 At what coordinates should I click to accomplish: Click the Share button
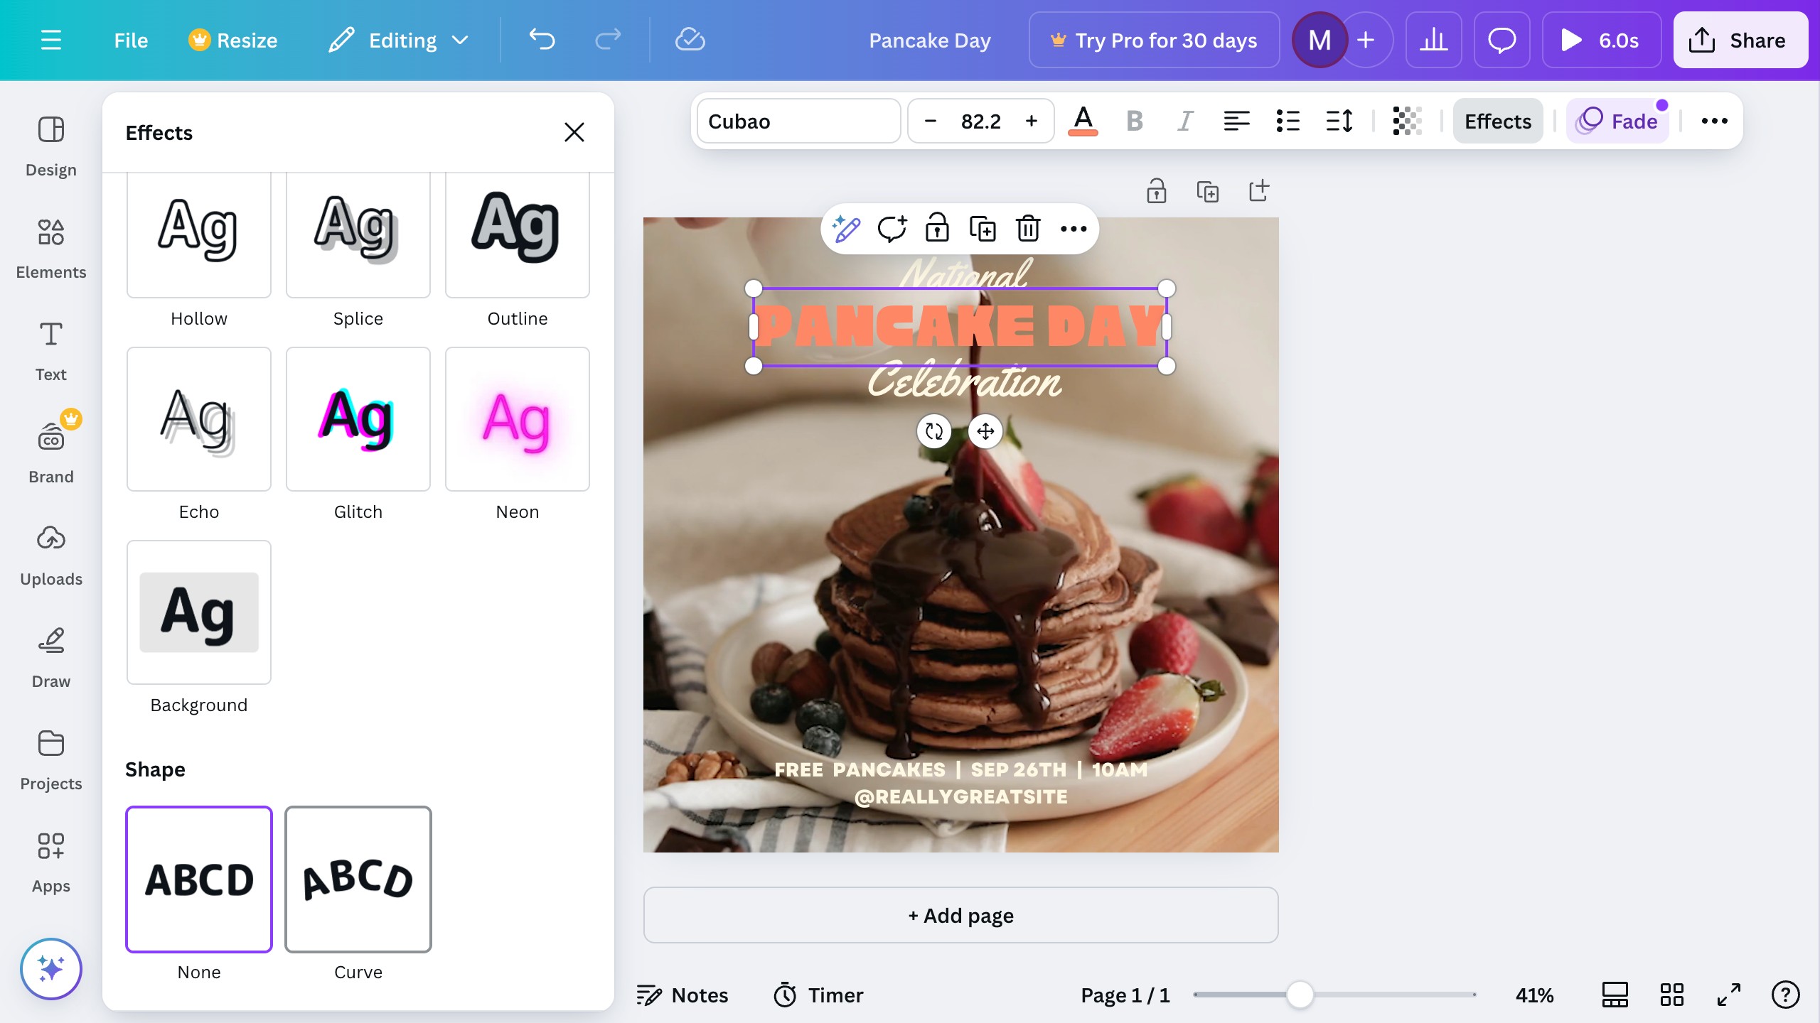(1740, 40)
